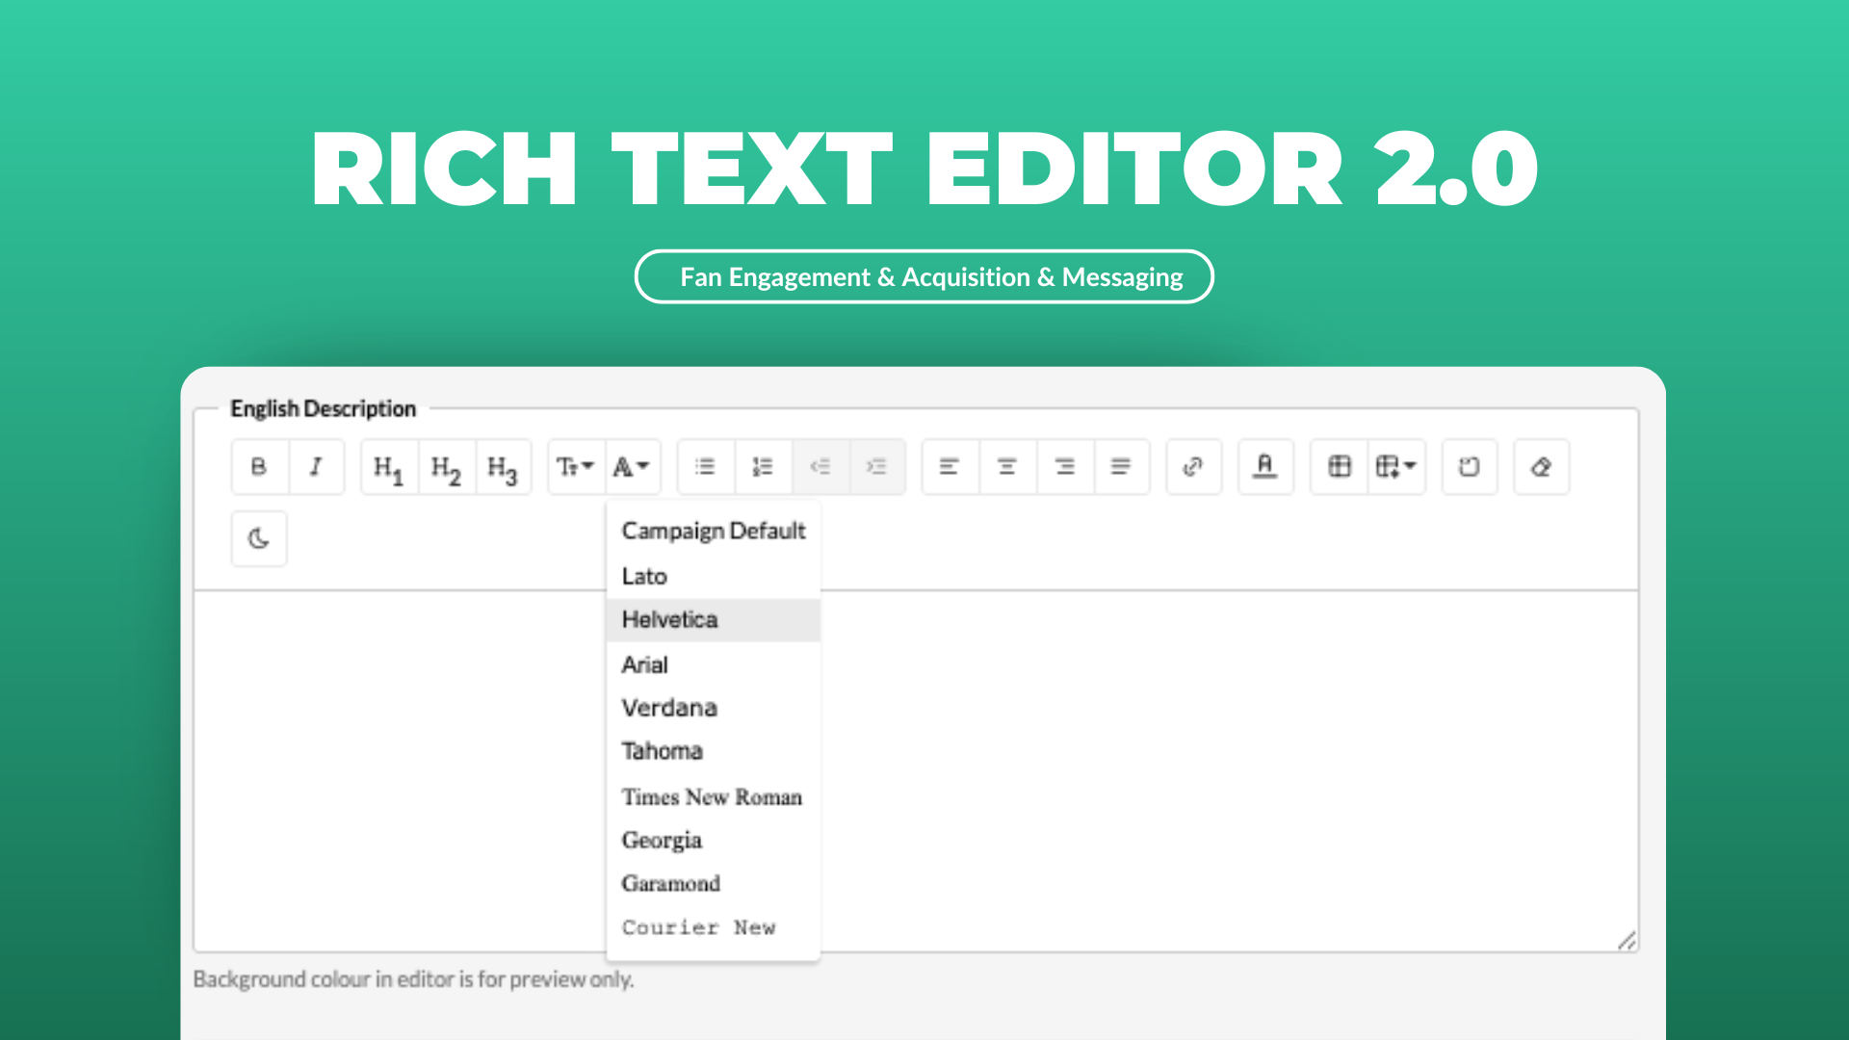Choose Campaign Default font option
Viewport: 1849px width, 1040px height.
click(x=713, y=531)
